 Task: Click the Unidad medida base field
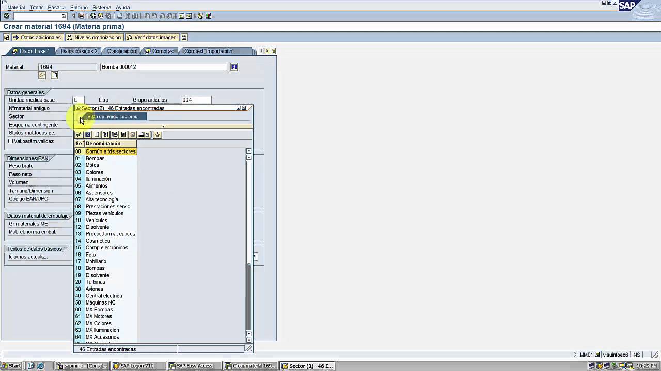(x=78, y=100)
